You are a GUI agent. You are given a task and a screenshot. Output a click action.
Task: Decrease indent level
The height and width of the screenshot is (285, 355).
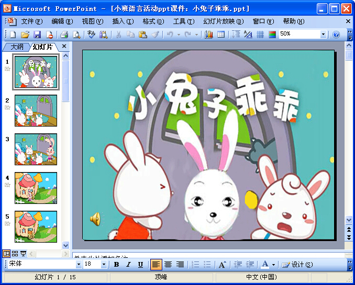click(x=238, y=265)
